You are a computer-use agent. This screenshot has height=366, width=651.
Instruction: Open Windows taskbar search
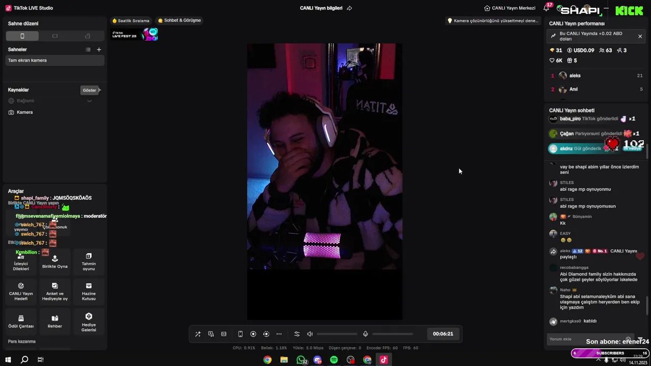[24, 360]
